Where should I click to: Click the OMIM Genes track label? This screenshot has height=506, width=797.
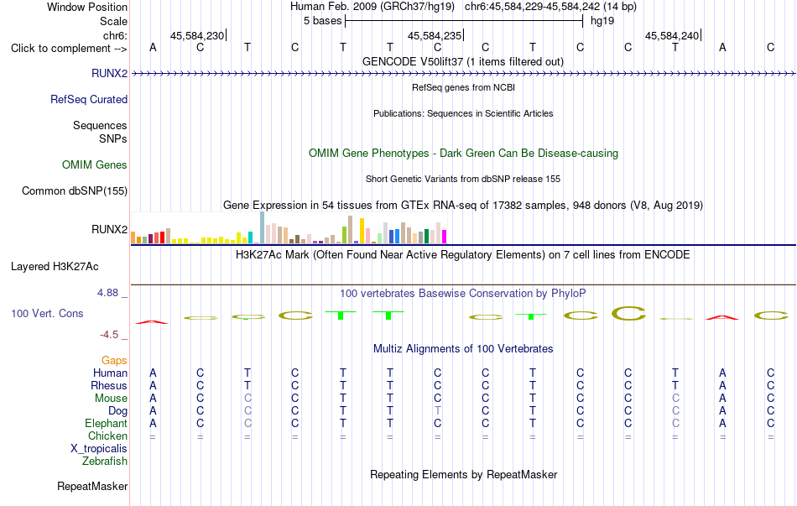point(95,164)
